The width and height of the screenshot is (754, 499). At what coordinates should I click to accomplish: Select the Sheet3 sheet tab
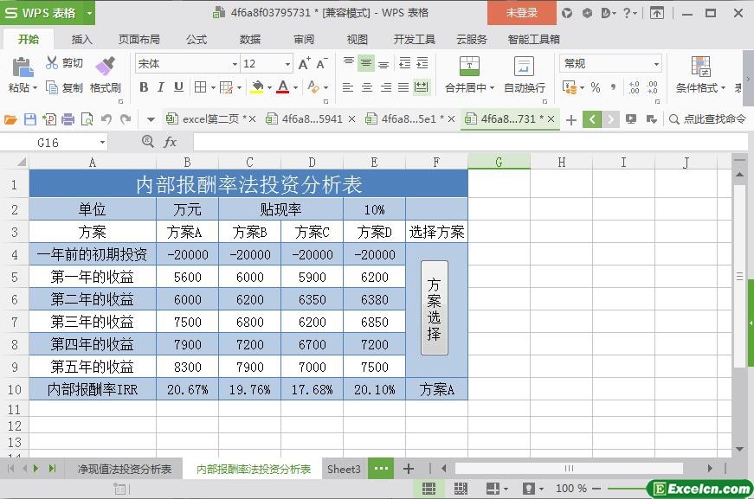point(344,470)
